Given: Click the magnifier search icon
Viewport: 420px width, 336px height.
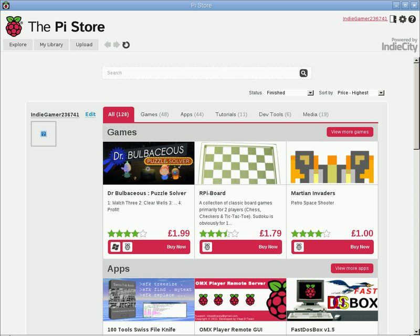Looking at the screenshot, I should point(303,73).
